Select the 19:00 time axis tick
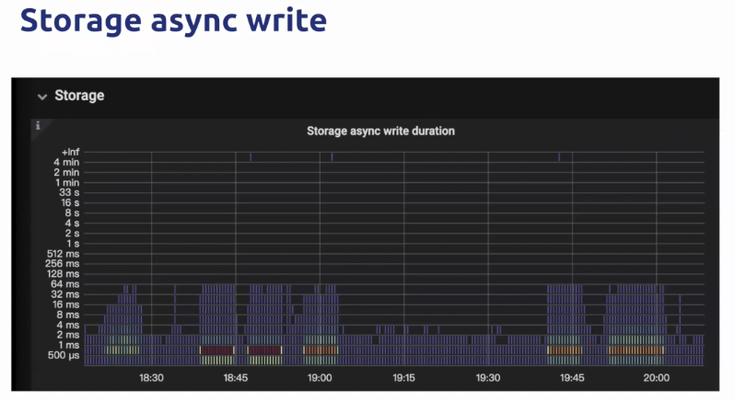This screenshot has height=401, width=735. pyautogui.click(x=320, y=378)
